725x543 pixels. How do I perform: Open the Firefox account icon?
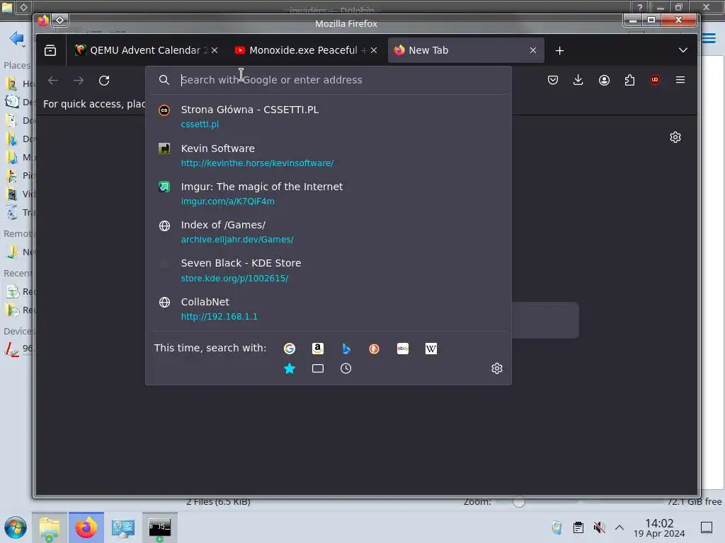pos(604,80)
